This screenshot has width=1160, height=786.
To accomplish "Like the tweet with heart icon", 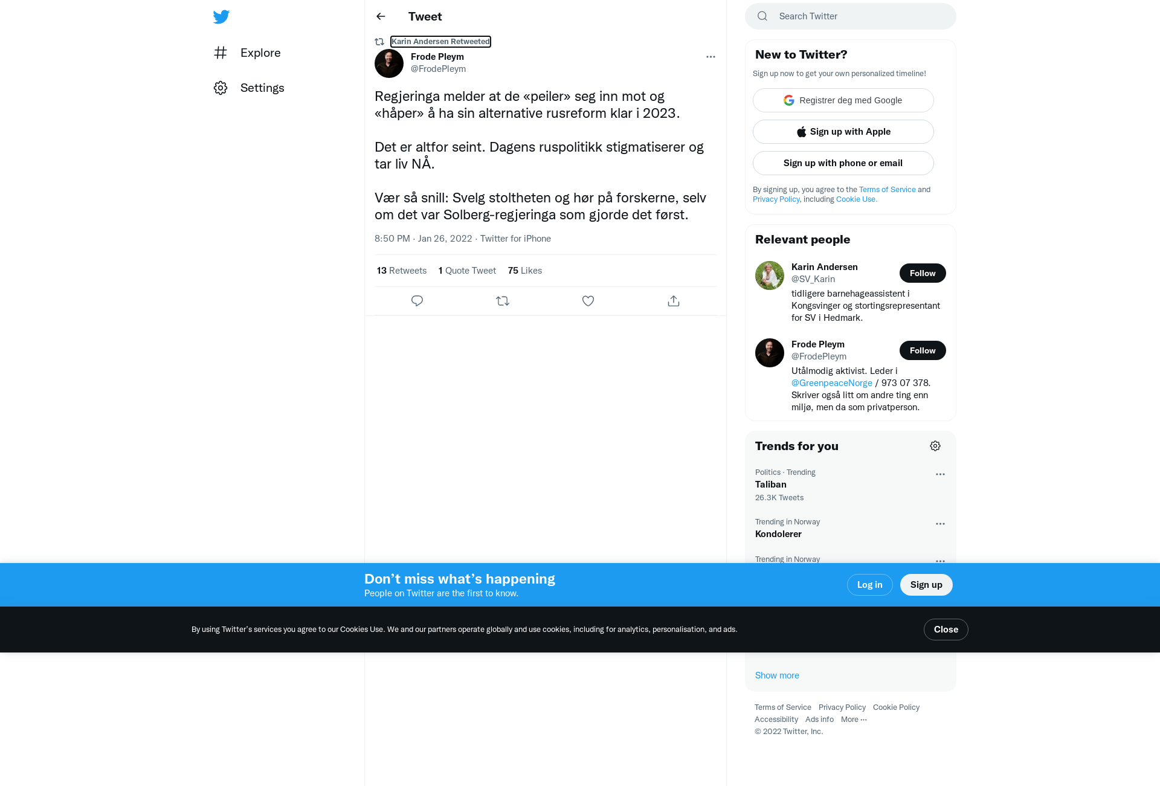I will [588, 301].
